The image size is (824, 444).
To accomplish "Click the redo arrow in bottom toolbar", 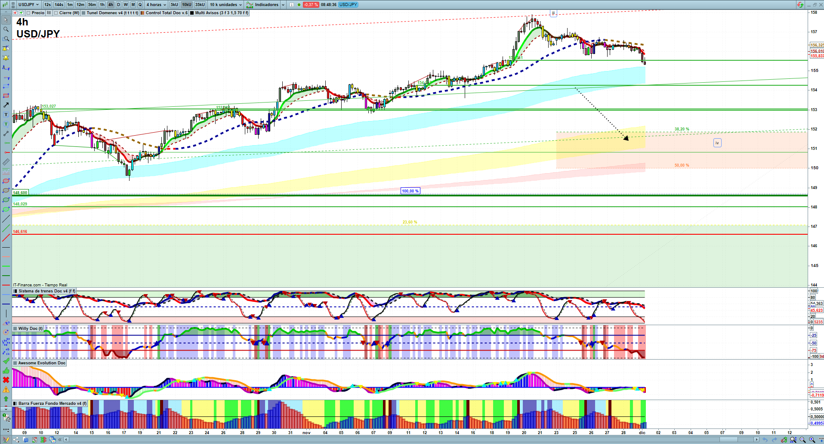I will (x=775, y=440).
